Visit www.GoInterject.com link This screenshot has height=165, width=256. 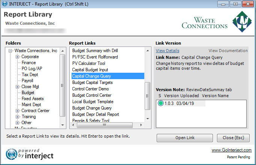pyautogui.click(x=232, y=150)
